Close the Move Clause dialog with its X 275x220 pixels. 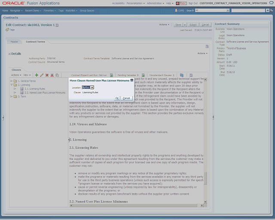click(x=132, y=80)
